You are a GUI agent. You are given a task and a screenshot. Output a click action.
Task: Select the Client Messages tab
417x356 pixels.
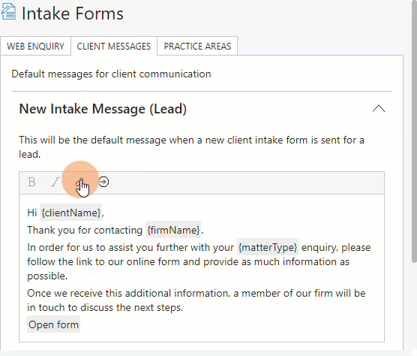point(114,46)
